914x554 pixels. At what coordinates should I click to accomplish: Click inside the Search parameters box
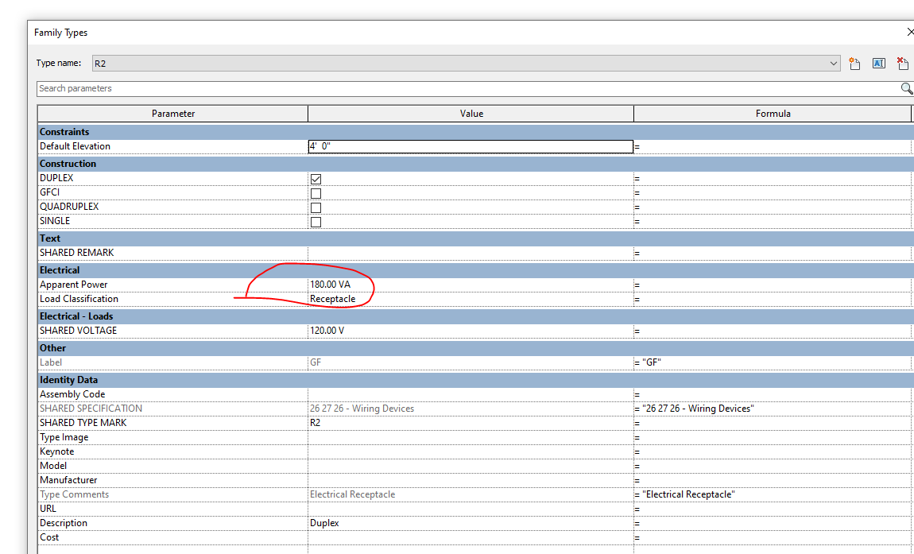tap(318, 88)
